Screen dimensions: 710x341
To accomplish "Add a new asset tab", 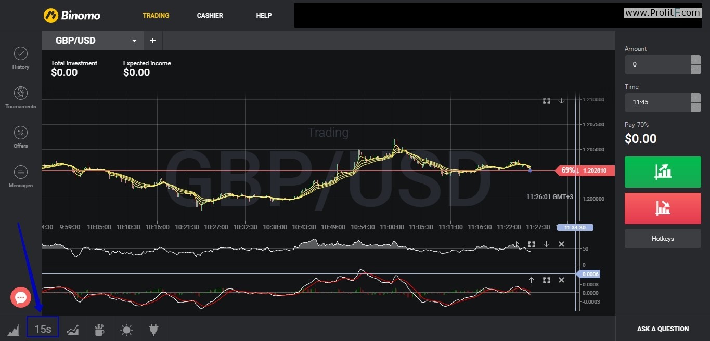I will pyautogui.click(x=153, y=41).
